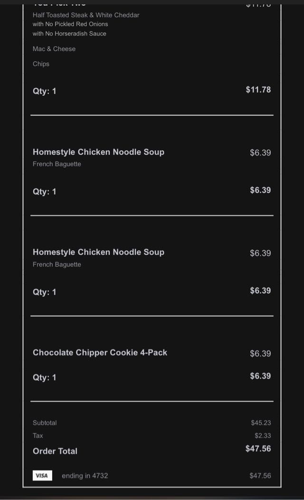The image size is (304, 500).
Task: Click the 'with No Horseradish Sauce' modifier
Action: pyautogui.click(x=69, y=34)
